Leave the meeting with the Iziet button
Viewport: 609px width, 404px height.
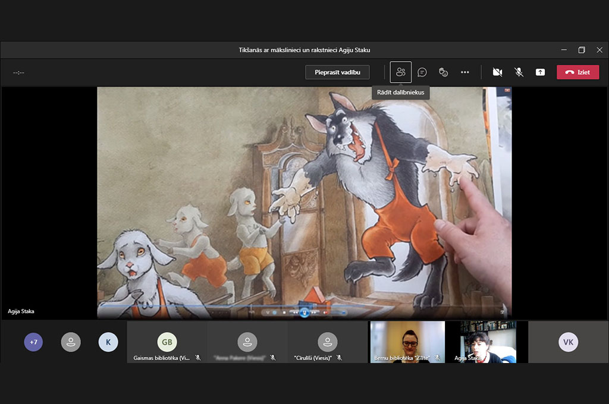[578, 72]
